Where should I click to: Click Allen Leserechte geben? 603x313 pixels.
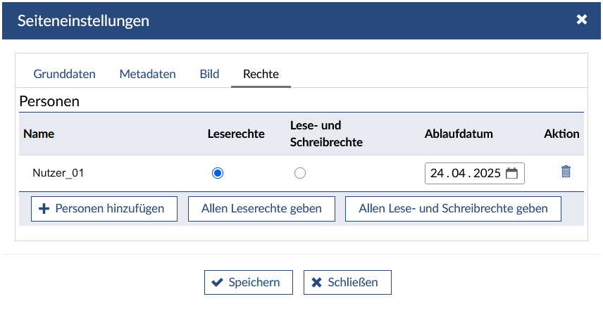click(261, 208)
